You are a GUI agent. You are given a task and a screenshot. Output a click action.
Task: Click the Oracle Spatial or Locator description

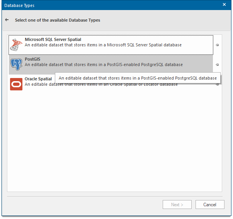[x=39, y=85]
